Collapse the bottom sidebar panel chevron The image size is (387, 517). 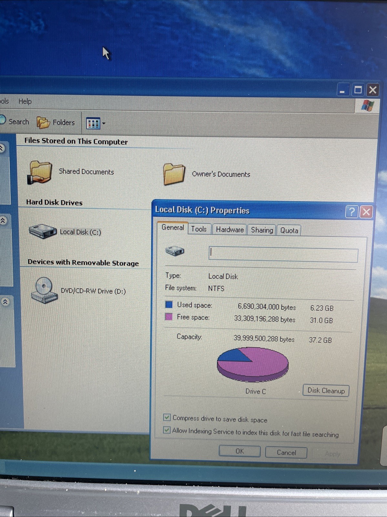(x=5, y=302)
